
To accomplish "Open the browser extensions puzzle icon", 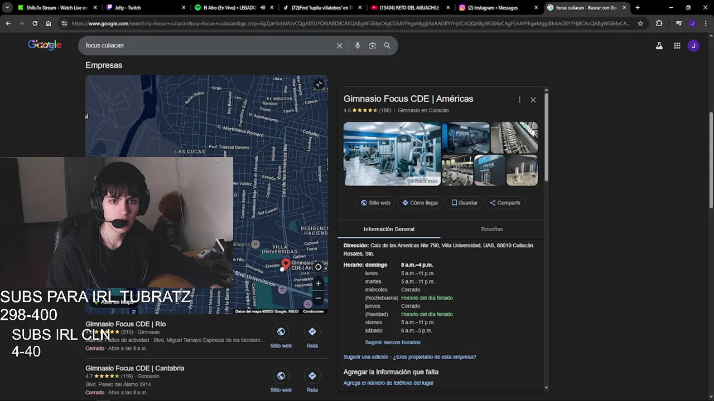I will (x=659, y=23).
